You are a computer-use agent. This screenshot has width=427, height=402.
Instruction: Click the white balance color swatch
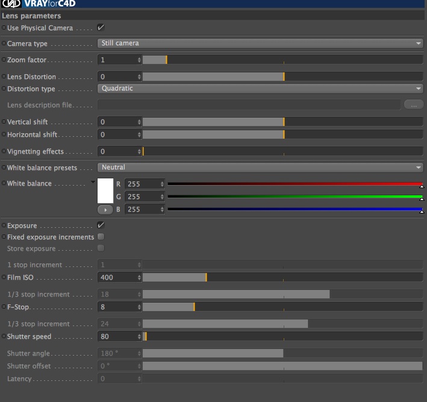[x=105, y=190]
